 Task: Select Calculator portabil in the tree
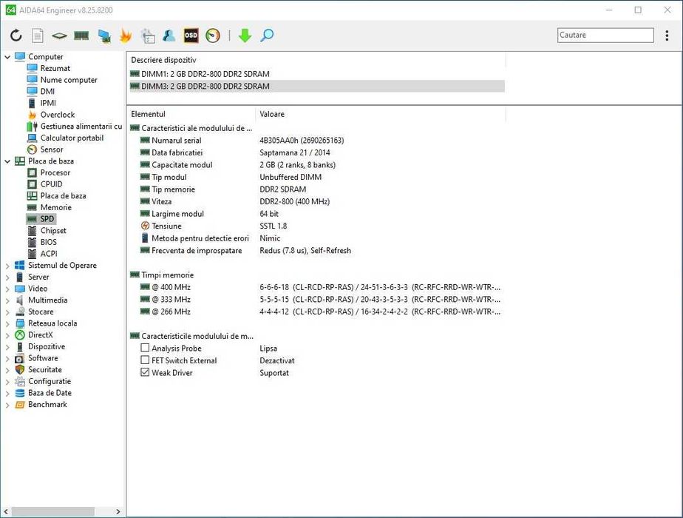point(72,138)
